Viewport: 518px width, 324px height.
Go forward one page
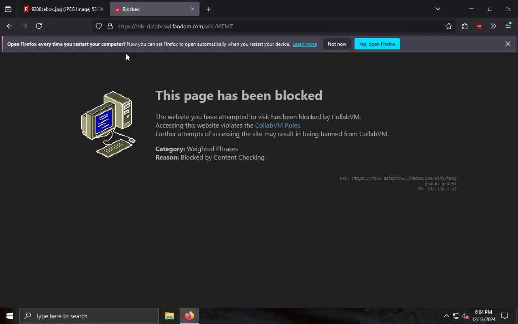click(24, 26)
